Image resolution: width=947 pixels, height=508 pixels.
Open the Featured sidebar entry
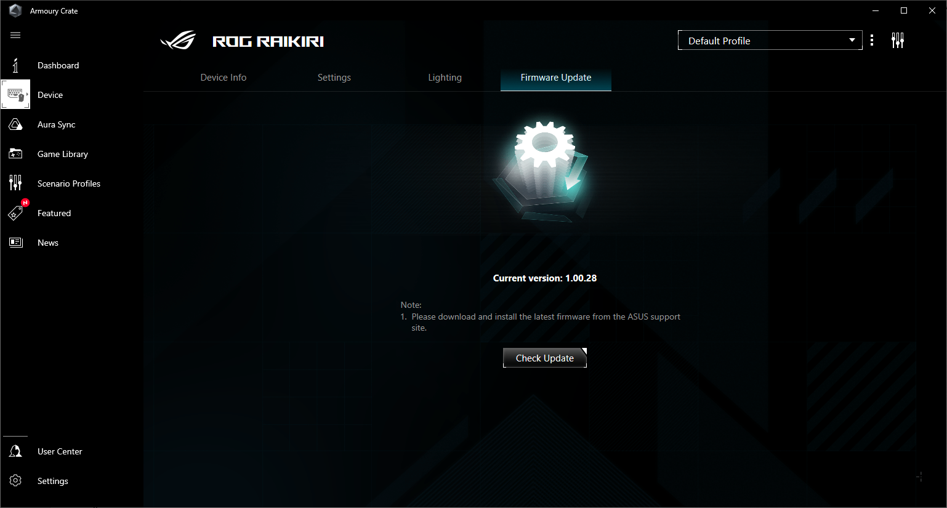point(54,213)
